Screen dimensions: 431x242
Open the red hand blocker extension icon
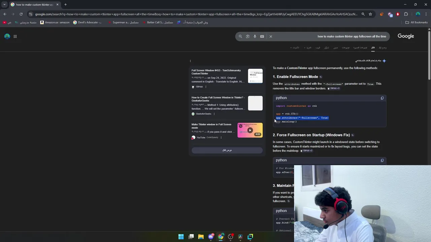(398, 14)
